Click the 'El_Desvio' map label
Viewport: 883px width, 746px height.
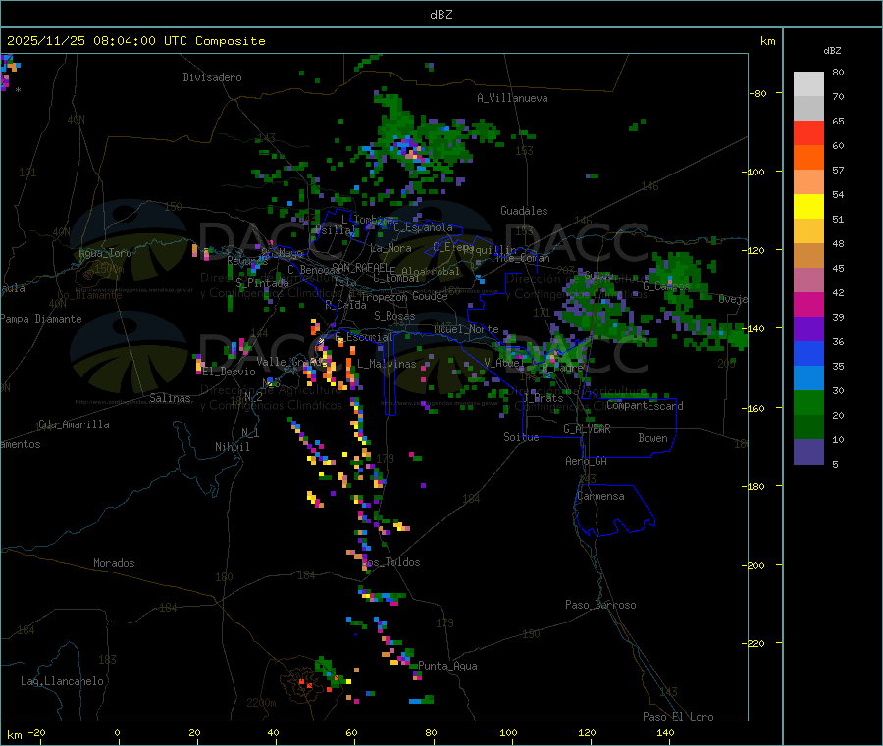pos(229,372)
